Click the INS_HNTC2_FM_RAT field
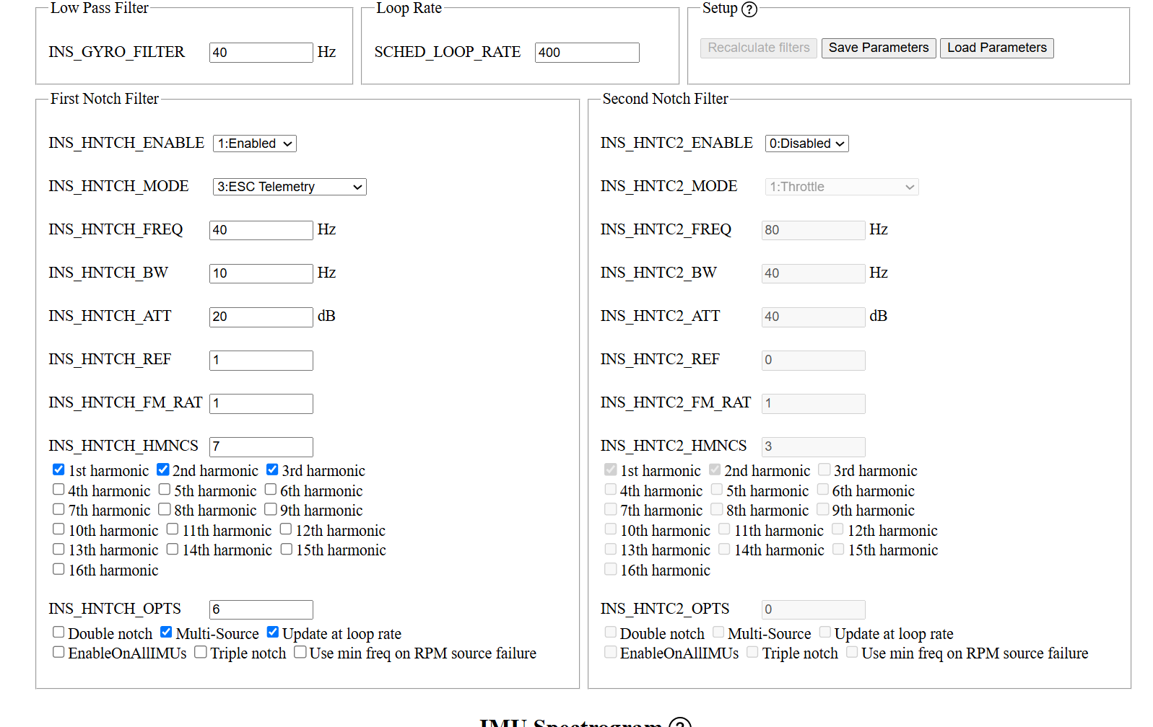Viewport: 1153px width, 727px height. click(x=814, y=403)
